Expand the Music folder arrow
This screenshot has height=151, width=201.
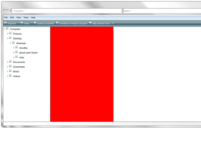point(7,71)
